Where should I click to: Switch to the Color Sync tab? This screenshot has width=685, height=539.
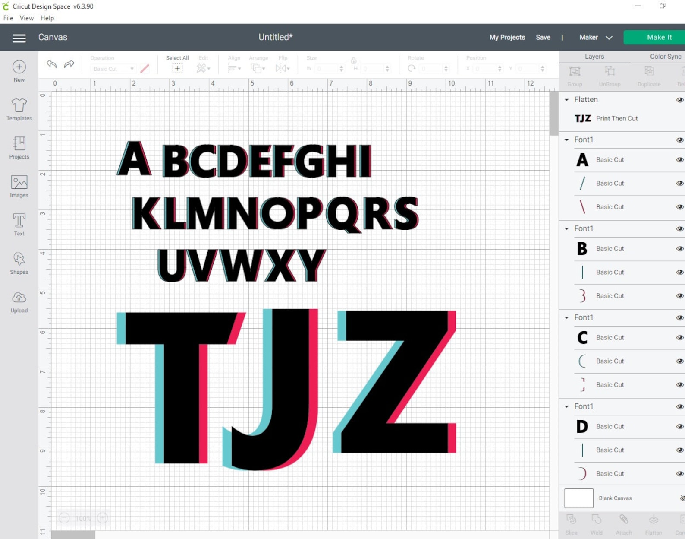coord(665,57)
